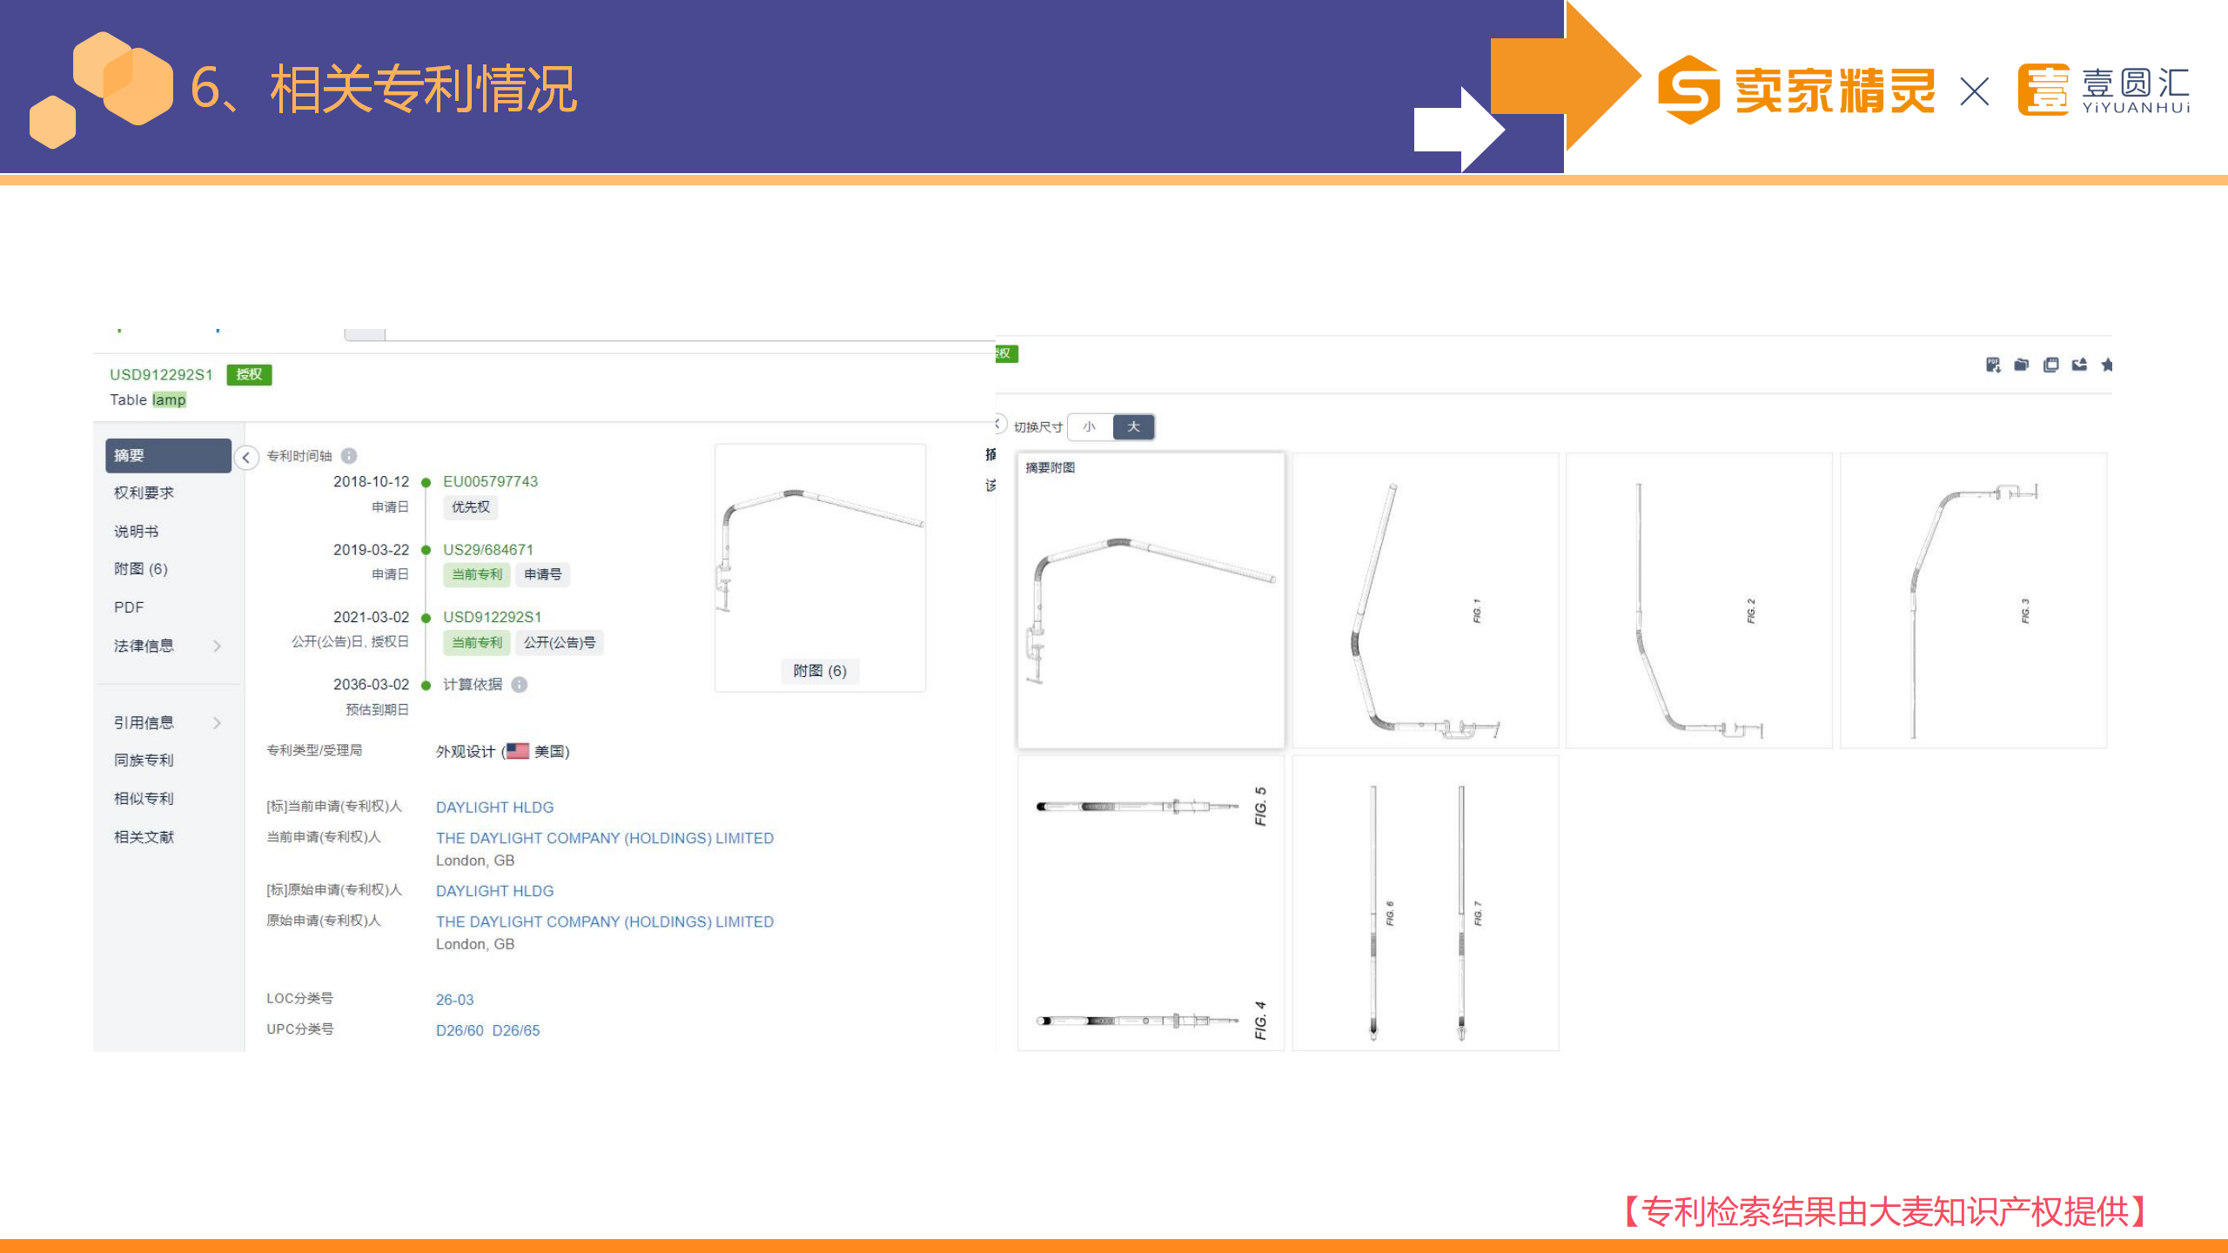The height and width of the screenshot is (1253, 2228).
Task: Select 同族专利 in side menu
Action: pyautogui.click(x=144, y=761)
